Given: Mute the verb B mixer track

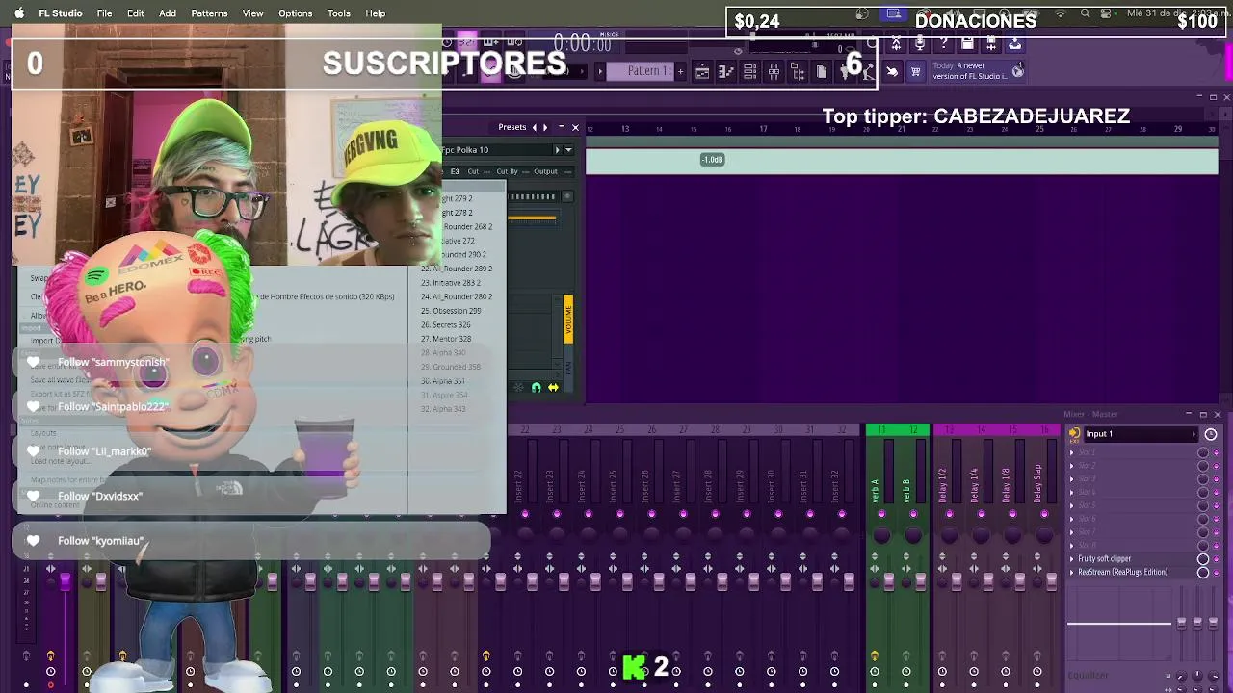Looking at the screenshot, I should click(x=913, y=514).
